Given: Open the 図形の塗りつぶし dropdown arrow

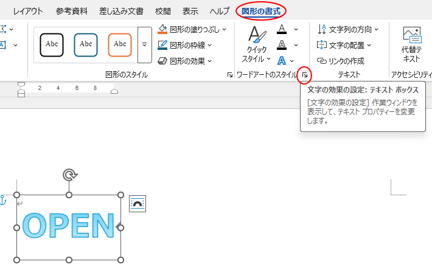Looking at the screenshot, I should coord(224,29).
